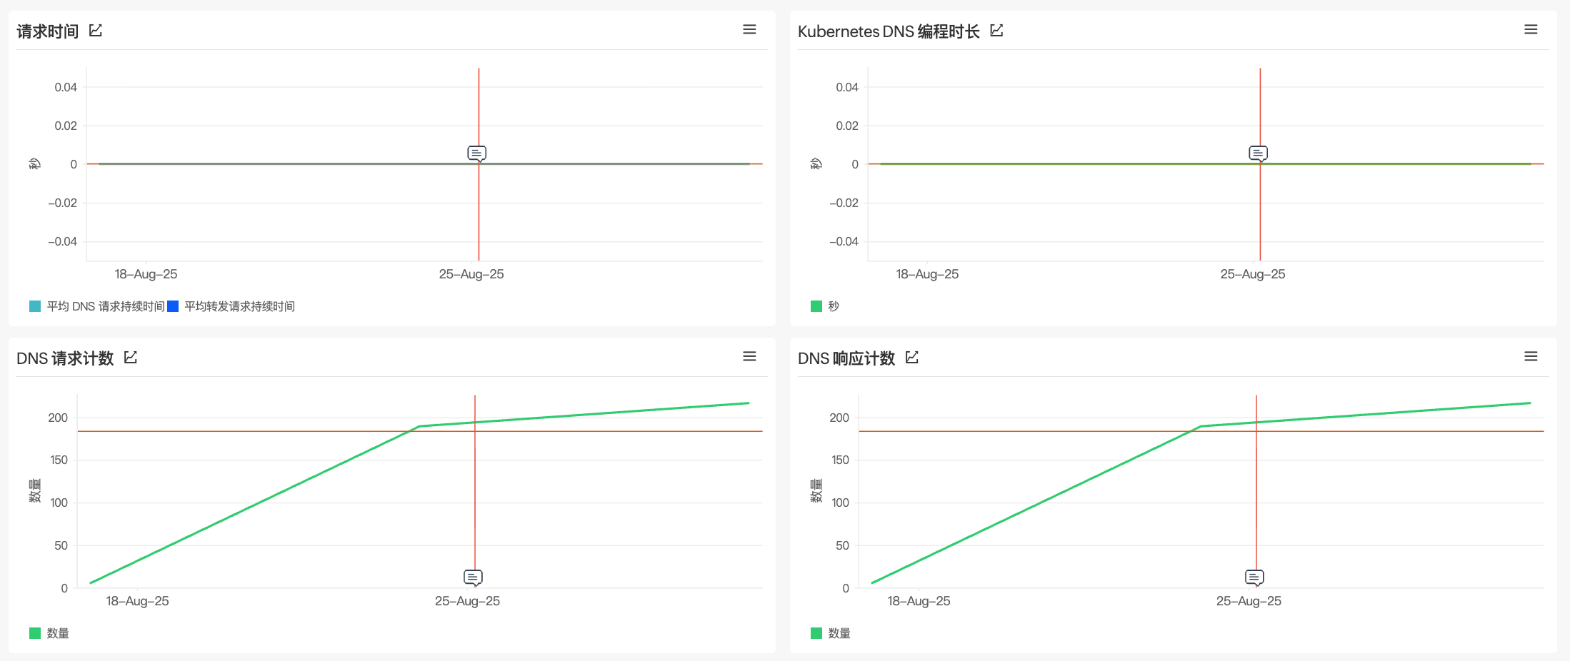The height and width of the screenshot is (661, 1570).
Task: Open hamburger menu for Kubernetes DNS 编程时长
Action: click(1531, 29)
